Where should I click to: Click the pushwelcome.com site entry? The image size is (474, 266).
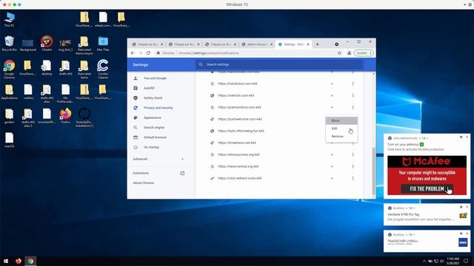tap(240, 119)
